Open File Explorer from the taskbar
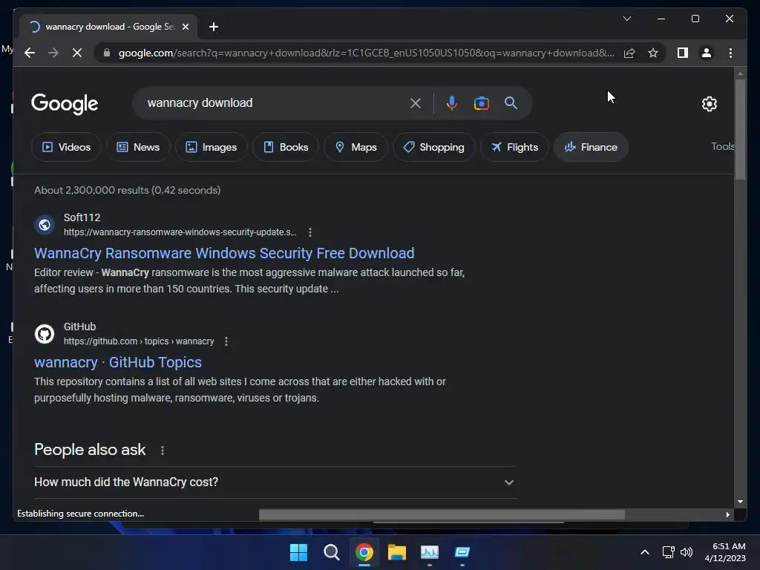The width and height of the screenshot is (760, 570). 397,552
